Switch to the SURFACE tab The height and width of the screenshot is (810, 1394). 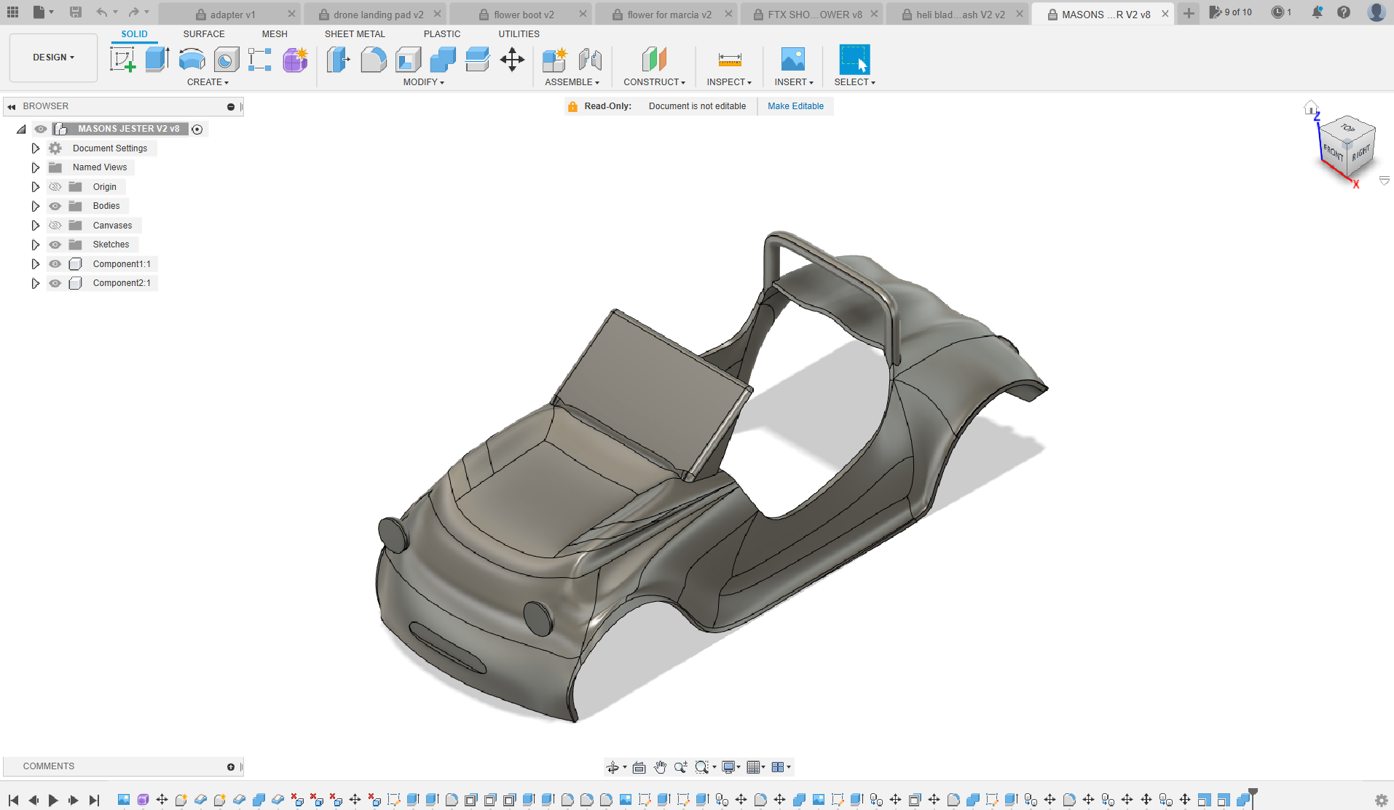(x=204, y=34)
